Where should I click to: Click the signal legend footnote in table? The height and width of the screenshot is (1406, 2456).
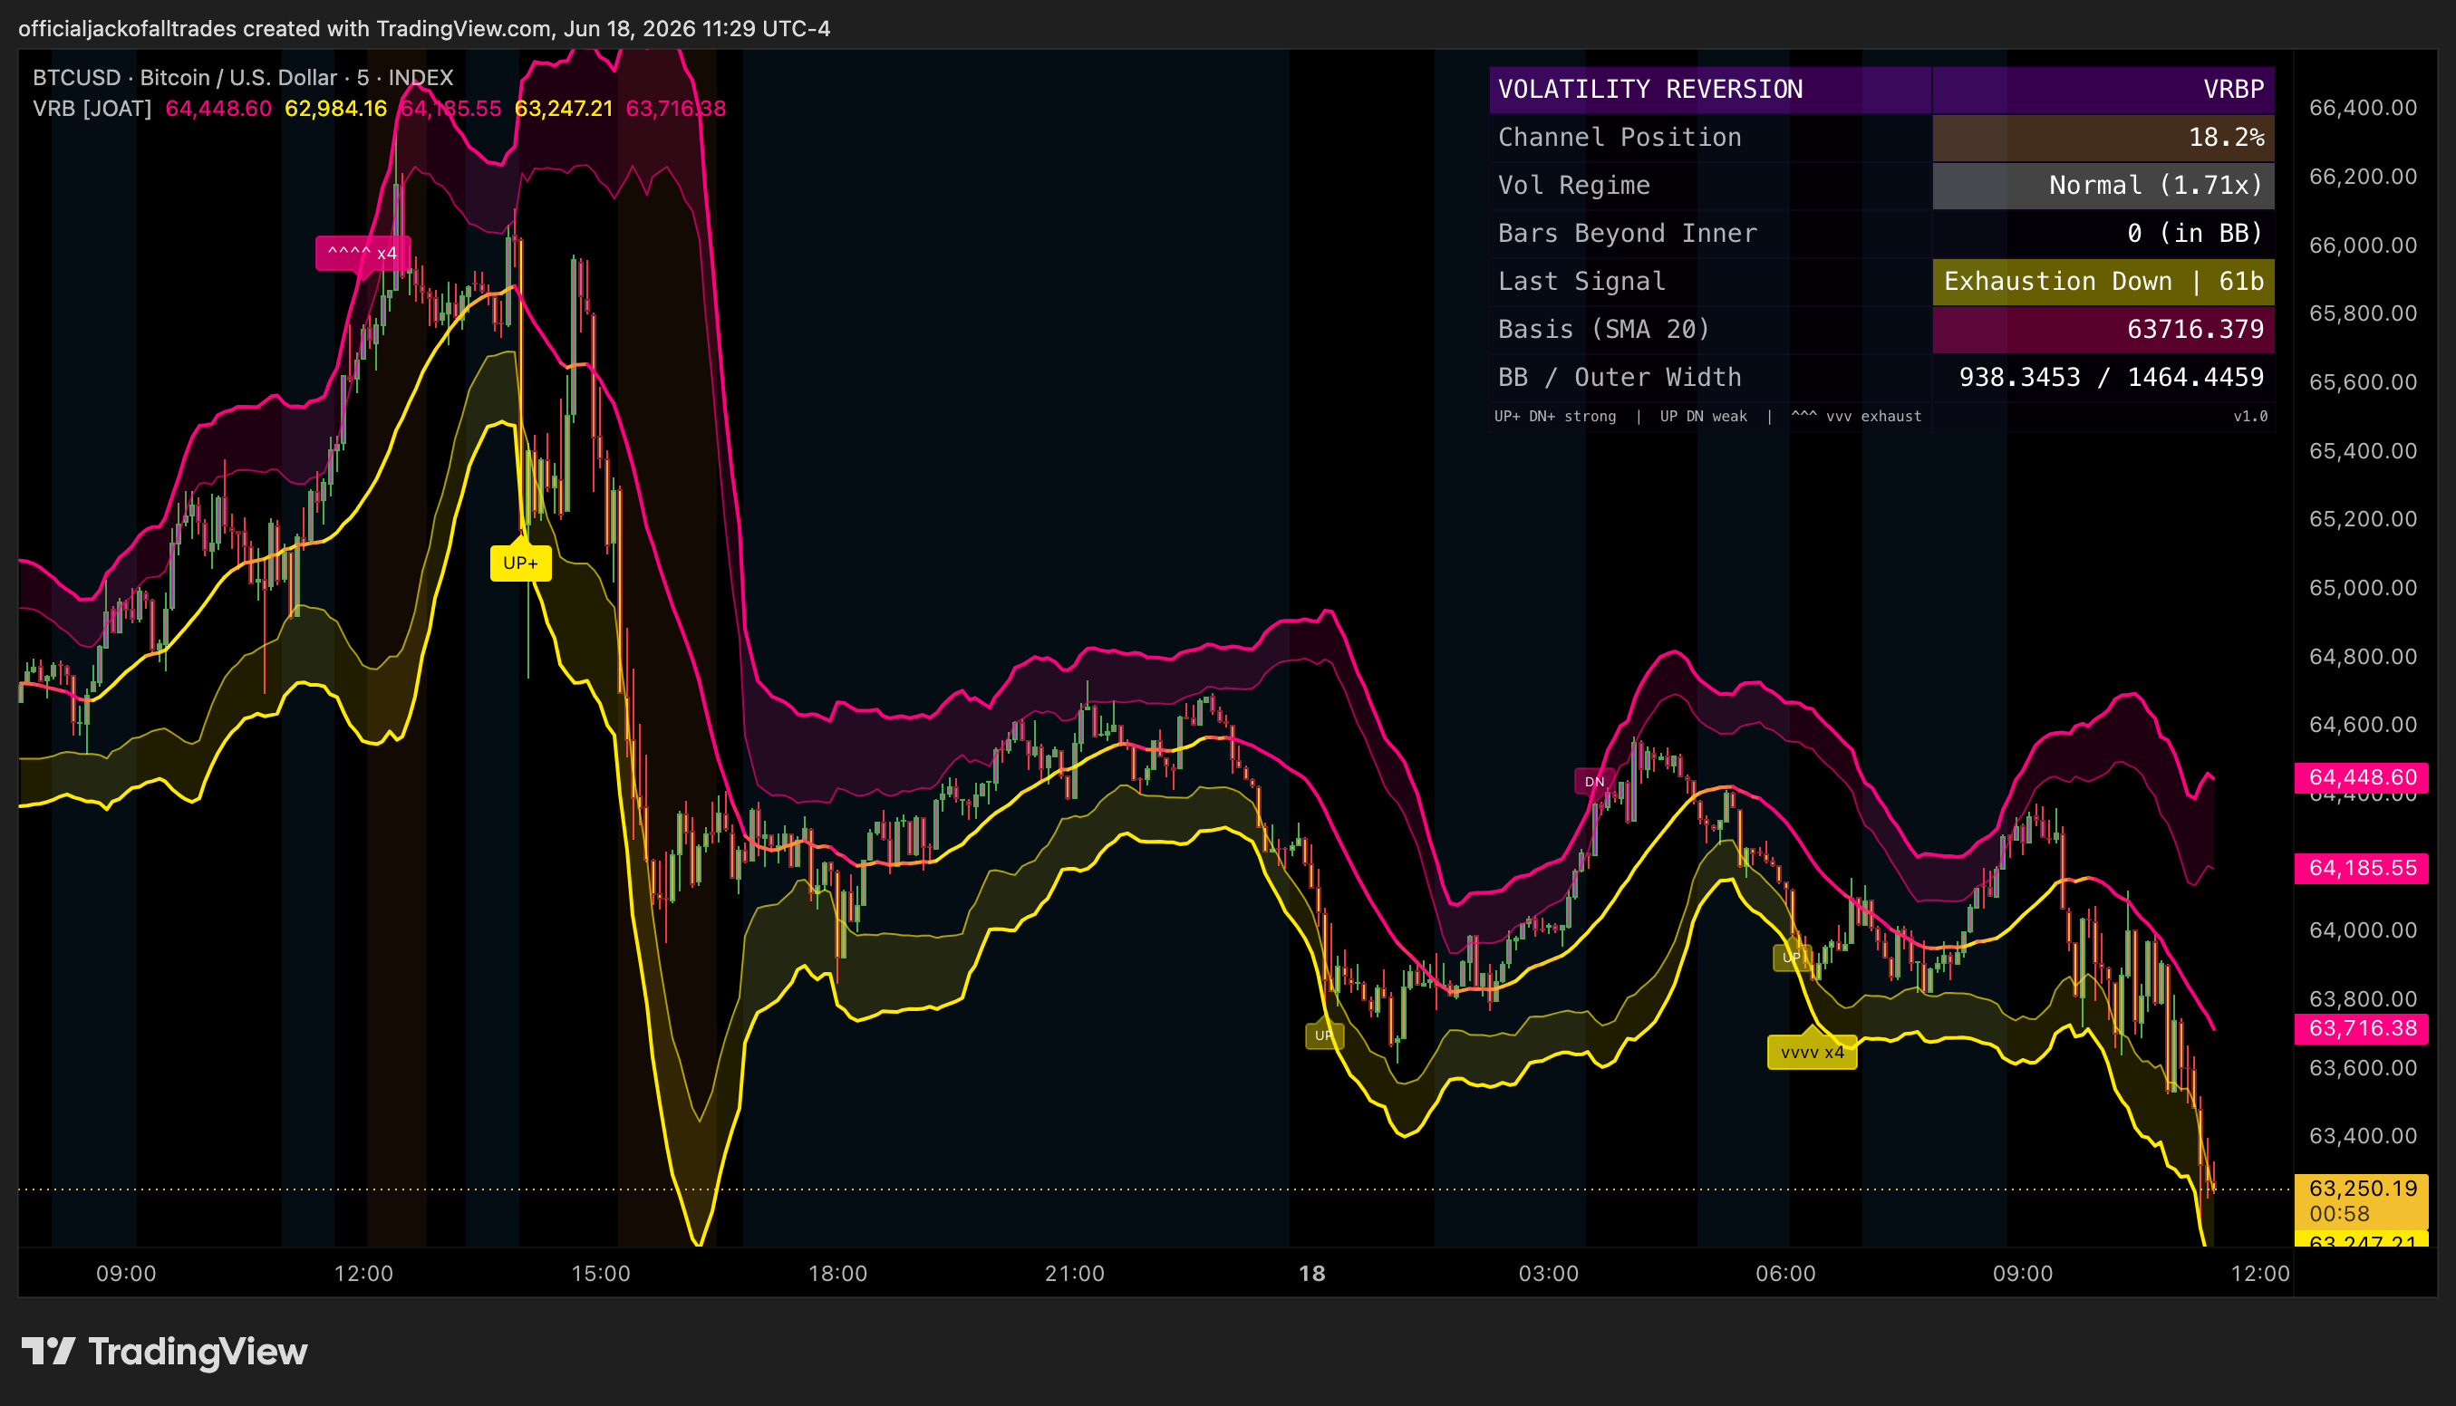(1707, 416)
